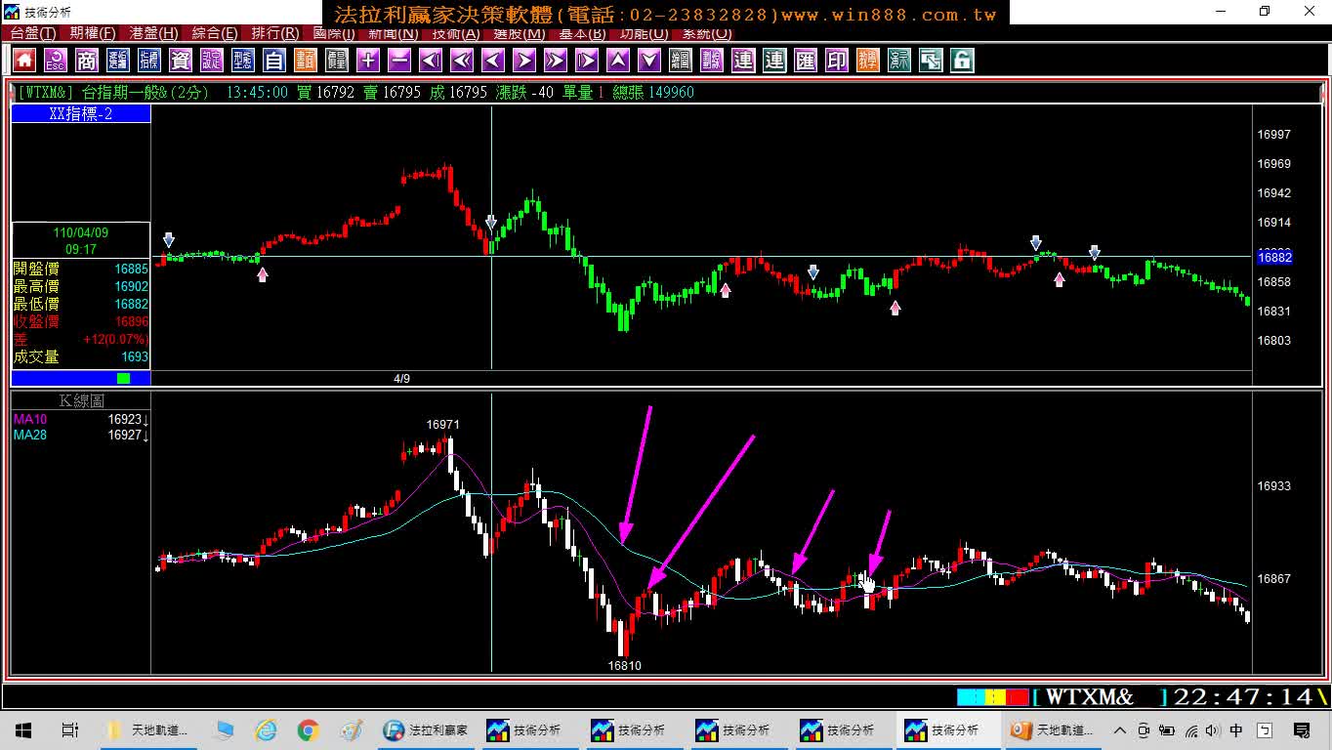Click the purple up arrow icon
The width and height of the screenshot is (1332, 750).
click(x=618, y=61)
